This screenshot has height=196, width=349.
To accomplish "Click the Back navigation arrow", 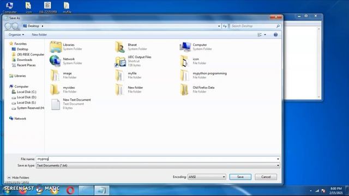I will 8,26.
